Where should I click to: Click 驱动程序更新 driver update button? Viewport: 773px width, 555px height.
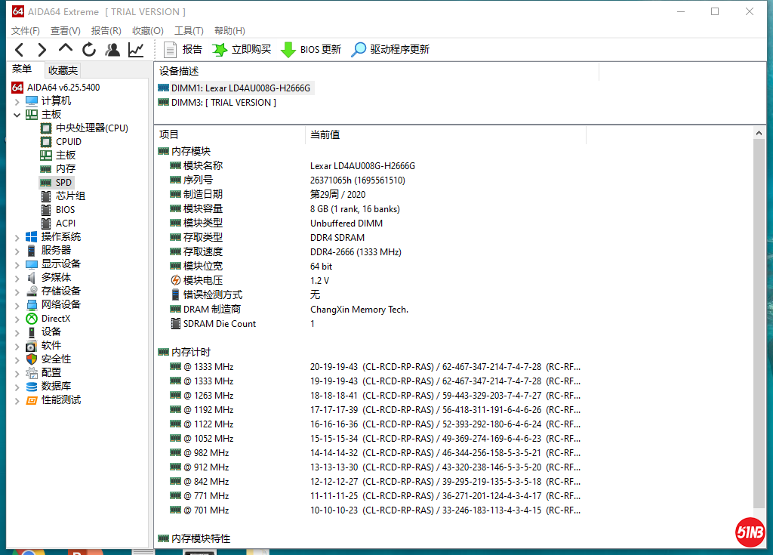tap(390, 50)
